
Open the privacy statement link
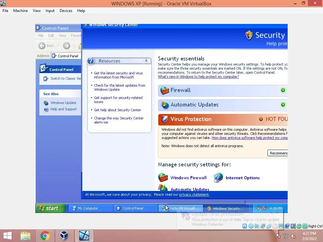point(194,194)
